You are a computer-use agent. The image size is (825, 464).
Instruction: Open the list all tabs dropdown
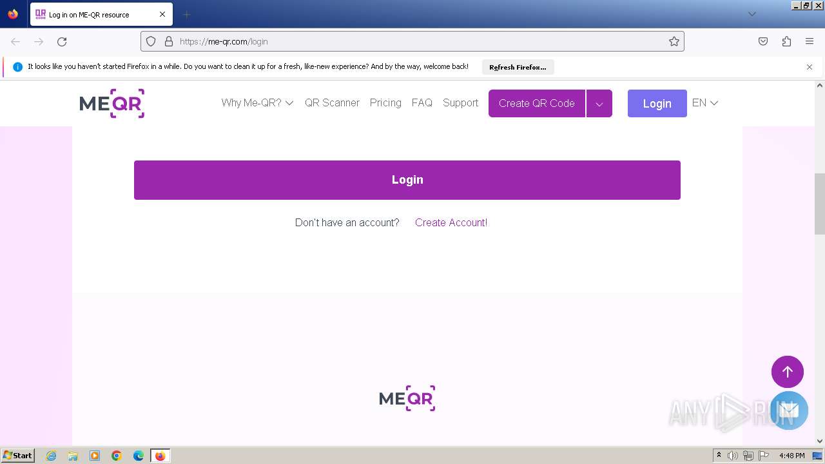752,14
